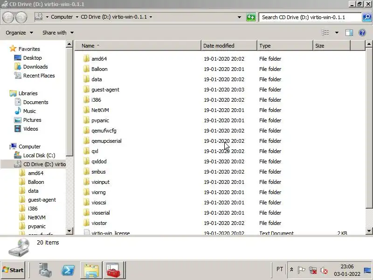The height and width of the screenshot is (280, 373).
Task: Select Local Disk (C:) in sidebar
Action: tap(39, 155)
